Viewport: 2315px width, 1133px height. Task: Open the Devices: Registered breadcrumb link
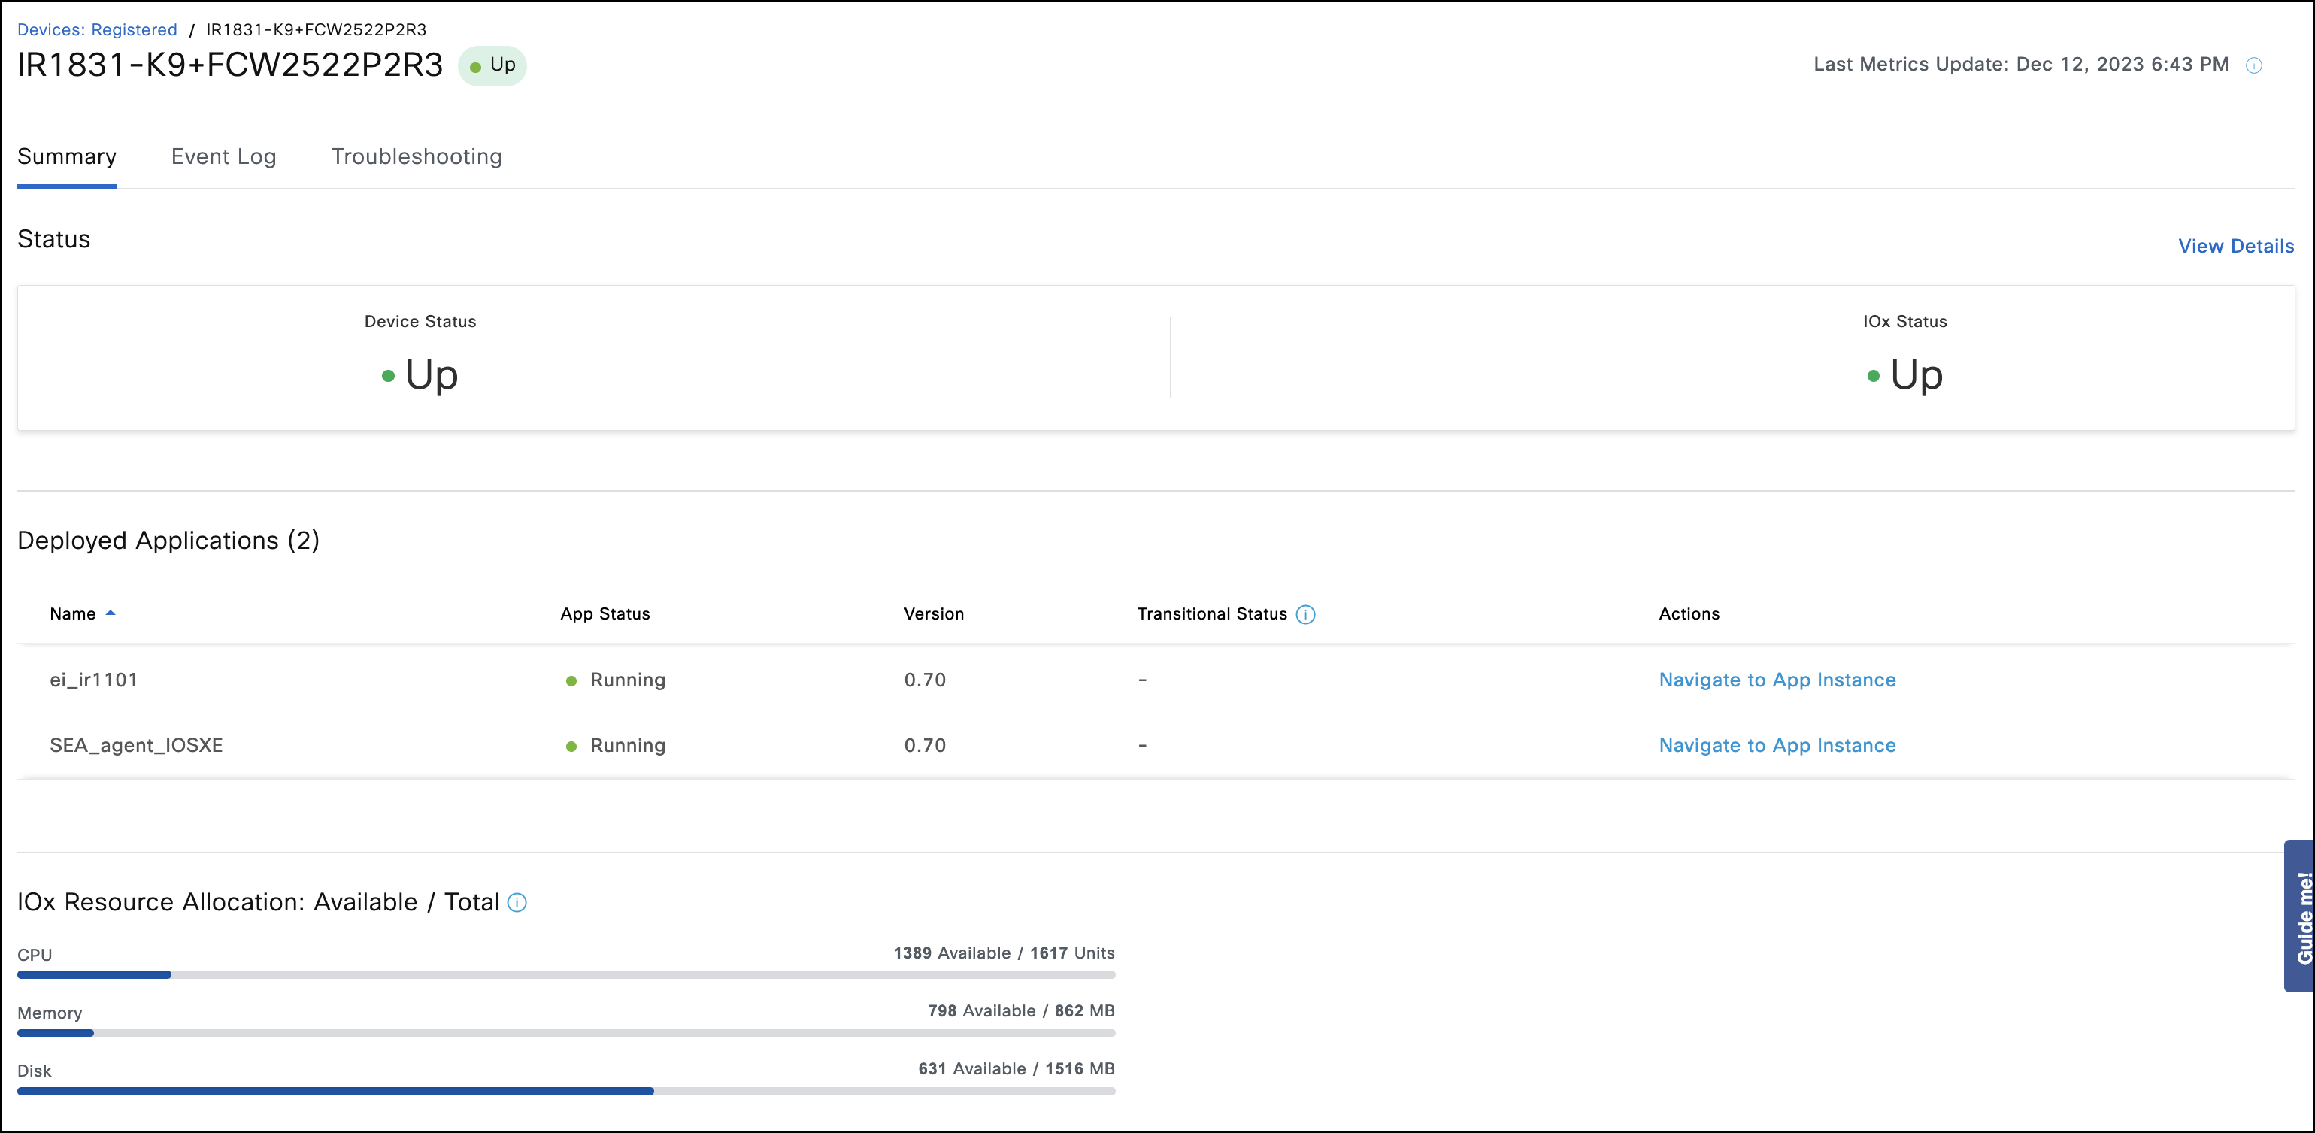point(98,29)
